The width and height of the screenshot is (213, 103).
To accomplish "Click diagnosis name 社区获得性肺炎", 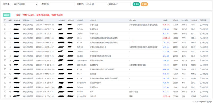I will (96, 83).
